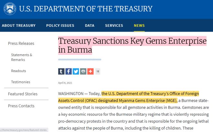Select the News menu item

point(139,25)
